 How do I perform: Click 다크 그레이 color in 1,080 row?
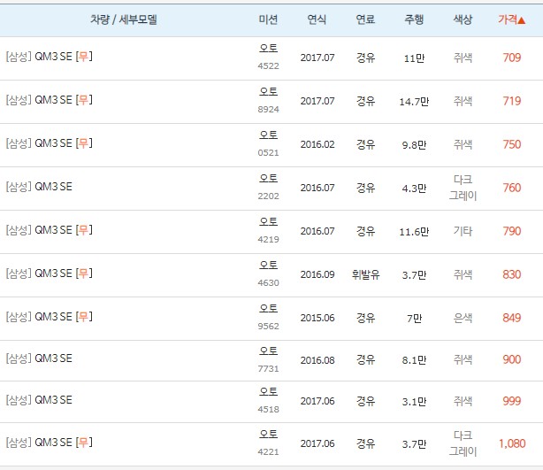pos(463,443)
